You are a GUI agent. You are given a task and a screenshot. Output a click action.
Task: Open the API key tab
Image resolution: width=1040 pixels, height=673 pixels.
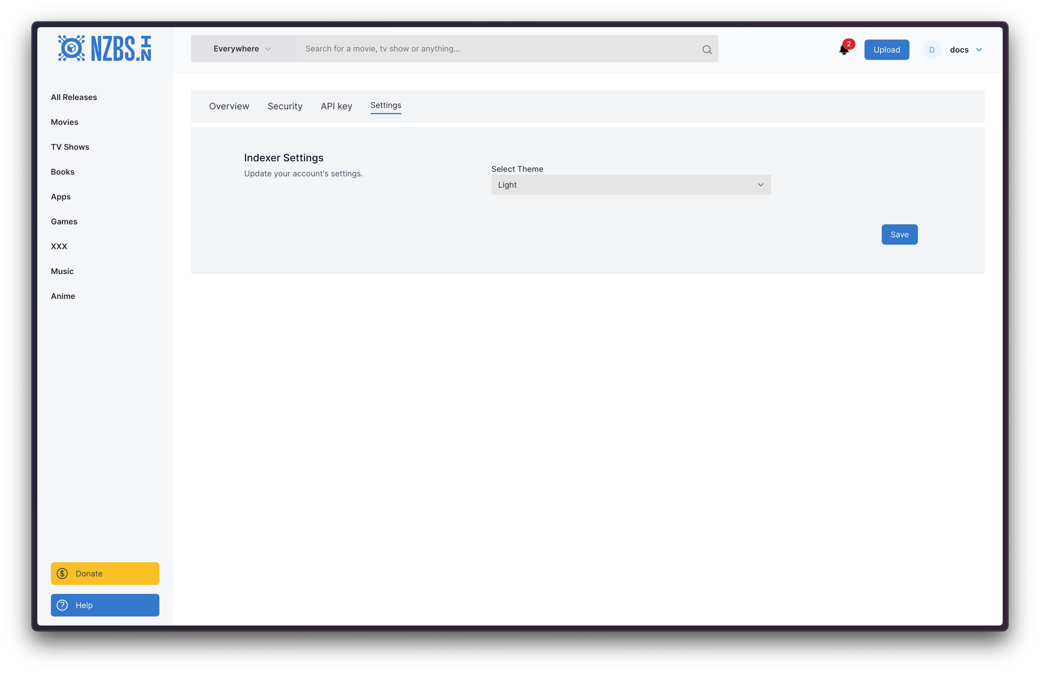click(x=336, y=106)
